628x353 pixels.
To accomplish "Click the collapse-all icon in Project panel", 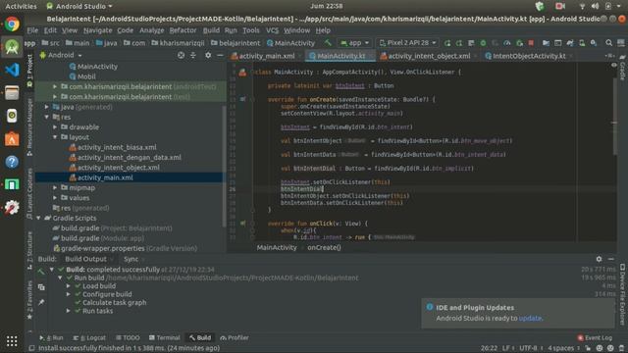I will tap(193, 55).
